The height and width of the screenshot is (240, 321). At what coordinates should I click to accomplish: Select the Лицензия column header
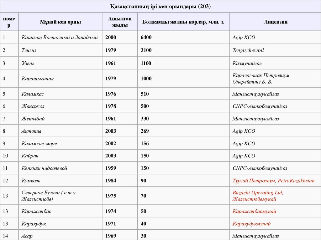click(275, 22)
